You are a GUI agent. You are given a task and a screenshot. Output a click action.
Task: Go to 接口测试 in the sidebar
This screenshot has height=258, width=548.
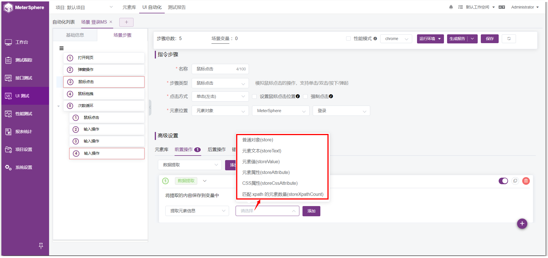point(25,78)
